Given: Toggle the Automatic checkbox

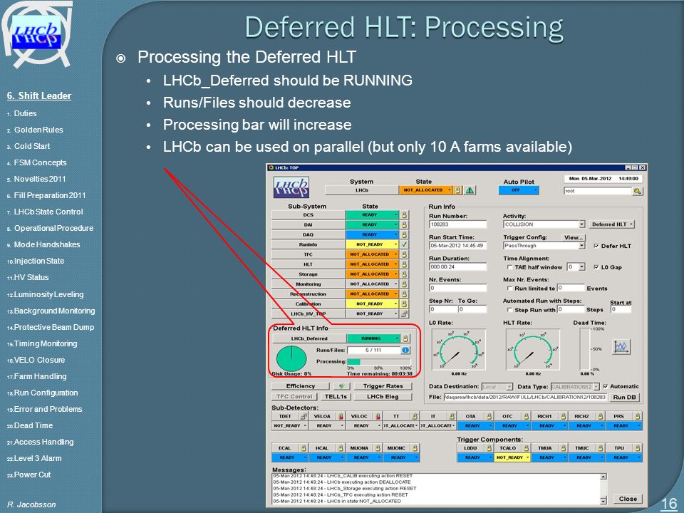Looking at the screenshot, I should 605,386.
